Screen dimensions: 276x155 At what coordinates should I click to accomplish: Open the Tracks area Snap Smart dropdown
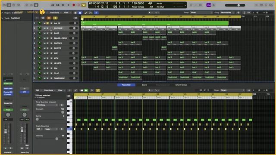point(201,12)
